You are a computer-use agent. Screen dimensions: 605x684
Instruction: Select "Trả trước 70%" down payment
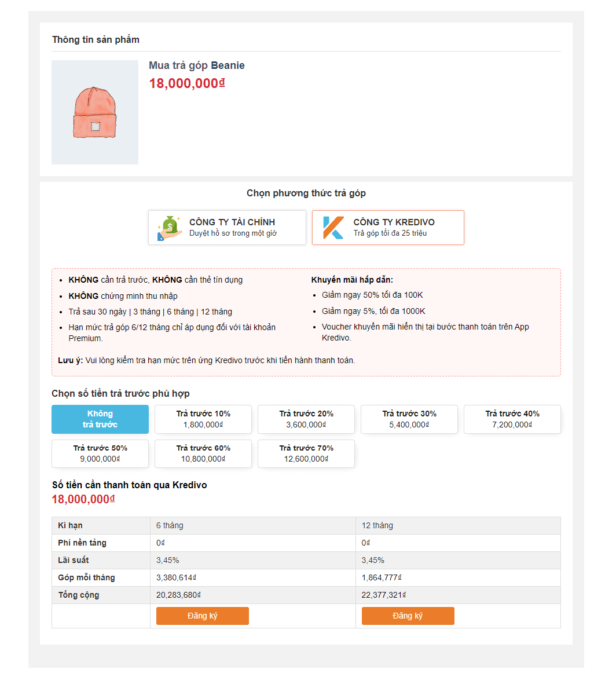306,453
